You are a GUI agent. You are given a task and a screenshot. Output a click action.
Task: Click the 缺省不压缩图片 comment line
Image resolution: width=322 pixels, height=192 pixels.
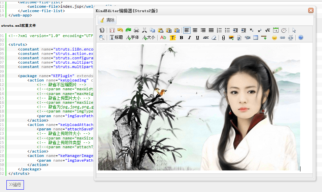pyautogui.click(x=61, y=85)
